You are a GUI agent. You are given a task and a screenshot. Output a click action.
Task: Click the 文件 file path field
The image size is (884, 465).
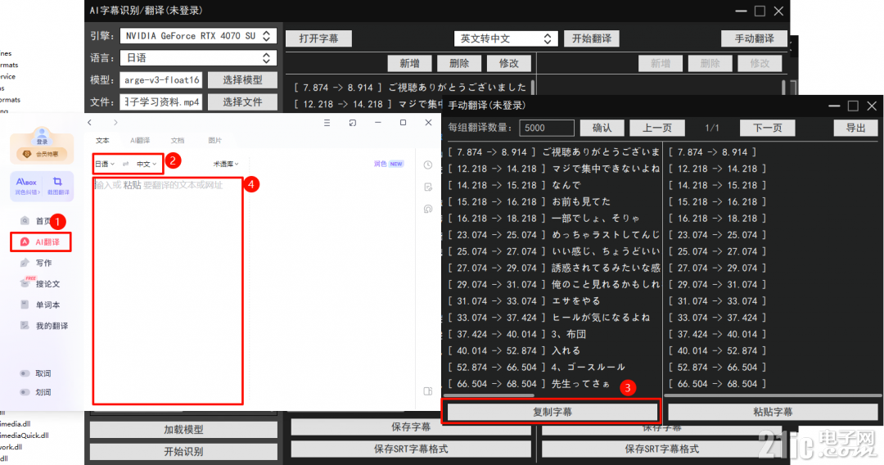point(161,102)
